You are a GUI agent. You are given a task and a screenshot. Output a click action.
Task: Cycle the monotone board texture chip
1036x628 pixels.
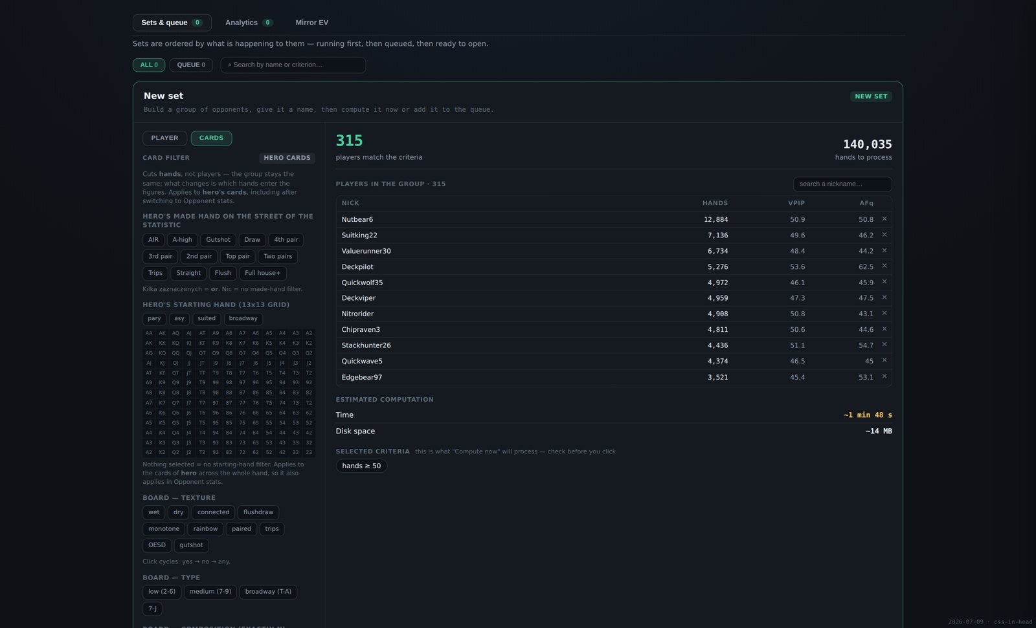164,529
